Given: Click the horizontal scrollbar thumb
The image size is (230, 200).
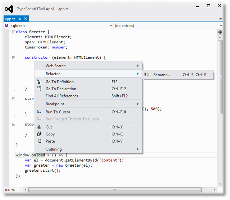Looking at the screenshot, I should coord(115,190).
